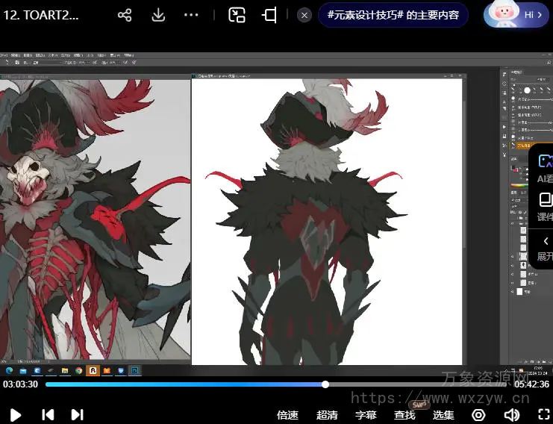Click the circular target icon in player controls
Screen dimensions: 553x424
pyautogui.click(x=478, y=415)
